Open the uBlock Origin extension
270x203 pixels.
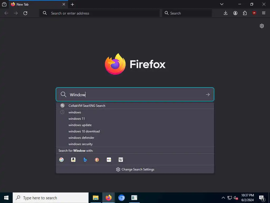coord(254,13)
